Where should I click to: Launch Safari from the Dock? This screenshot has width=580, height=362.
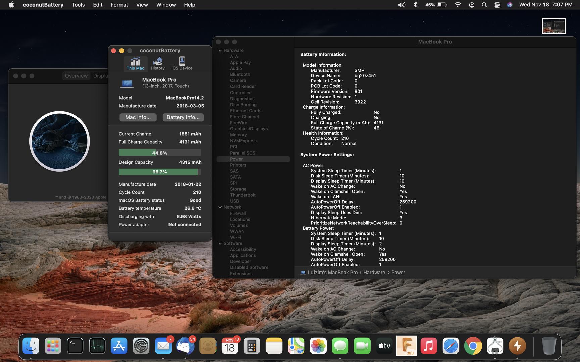pyautogui.click(x=451, y=346)
